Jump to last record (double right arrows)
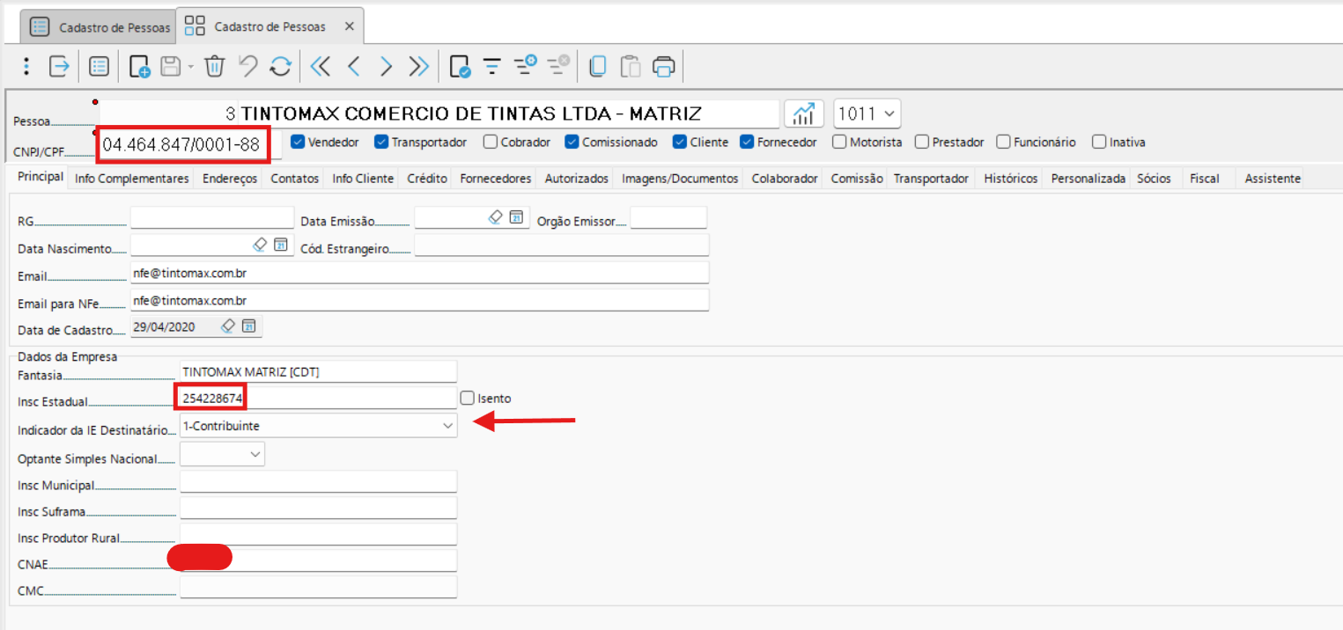 (419, 66)
